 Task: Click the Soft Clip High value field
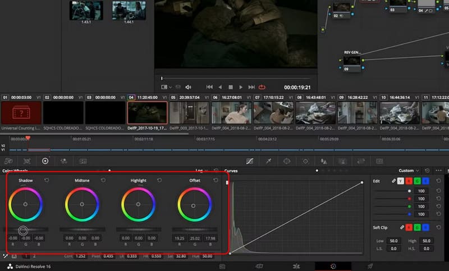427,241
